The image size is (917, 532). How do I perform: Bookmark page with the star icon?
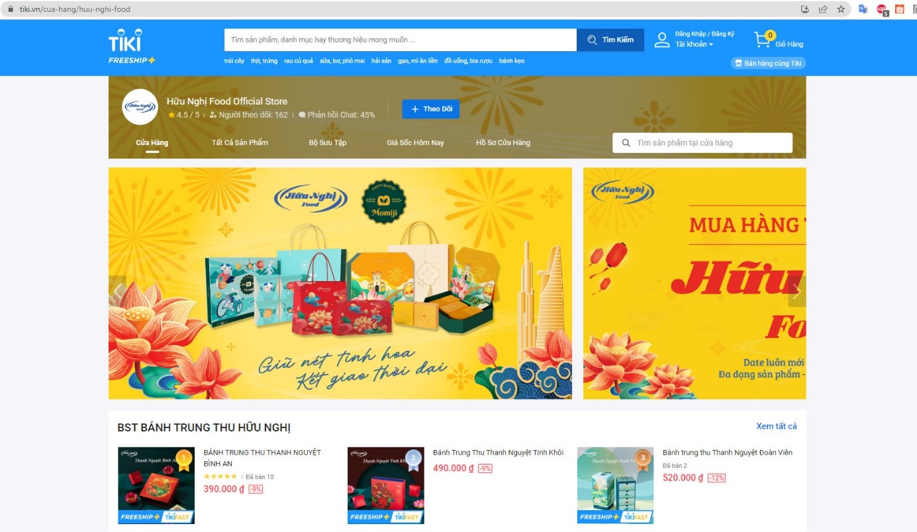(x=841, y=9)
